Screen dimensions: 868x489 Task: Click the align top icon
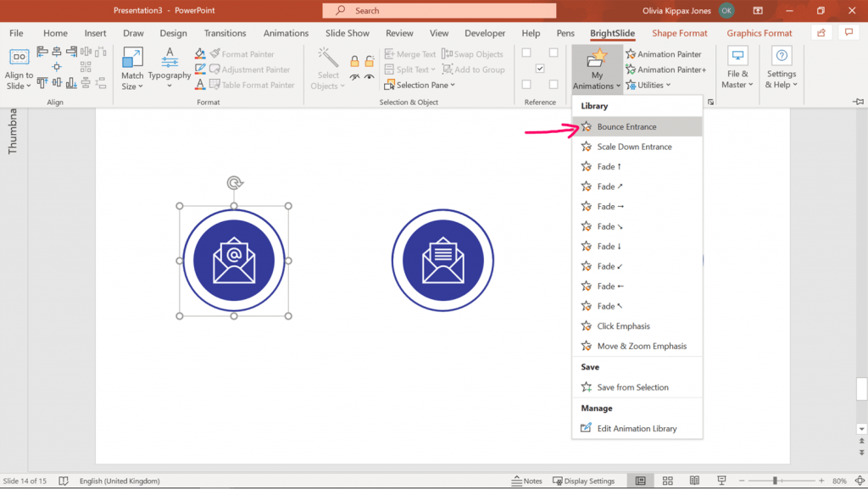tap(42, 83)
